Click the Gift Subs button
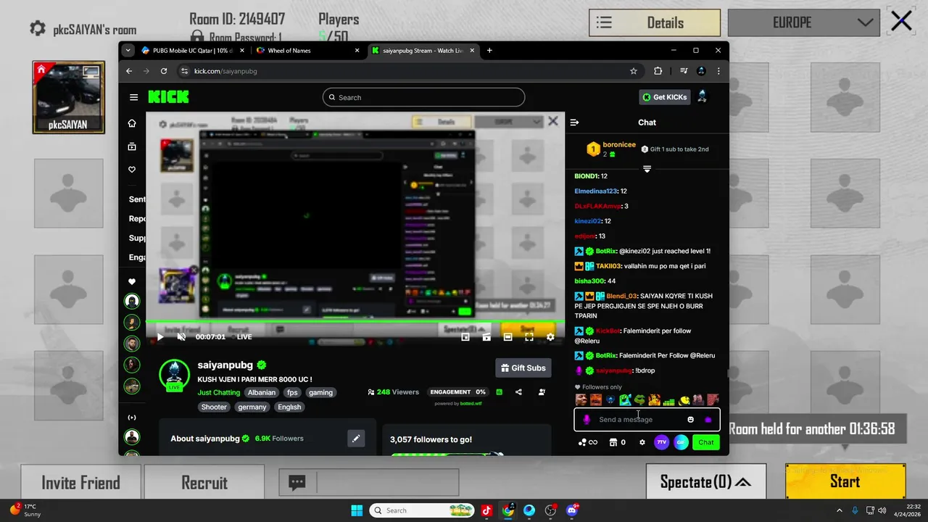 click(x=523, y=368)
